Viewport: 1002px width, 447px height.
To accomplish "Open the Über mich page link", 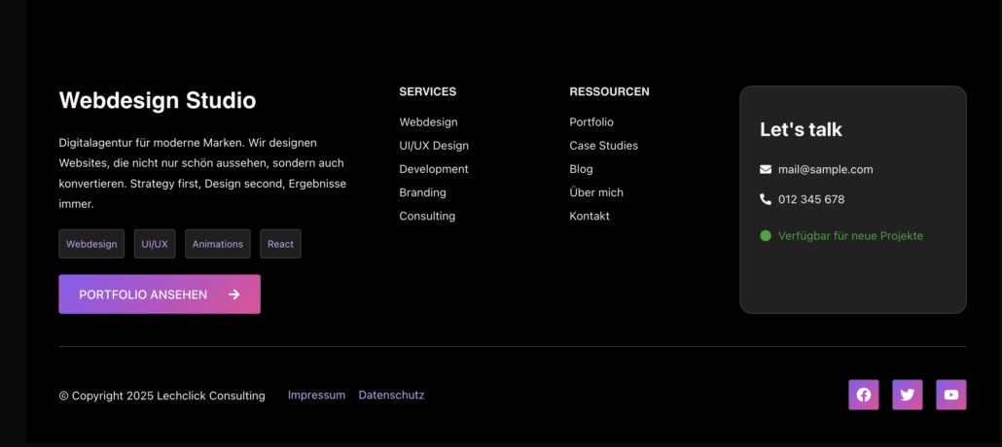I will click(x=596, y=192).
